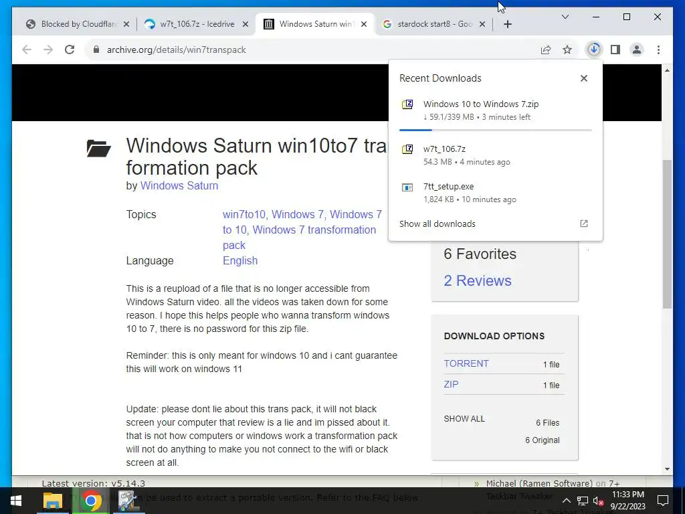The width and height of the screenshot is (685, 514).
Task: Click the share this page icon
Action: [546, 50]
